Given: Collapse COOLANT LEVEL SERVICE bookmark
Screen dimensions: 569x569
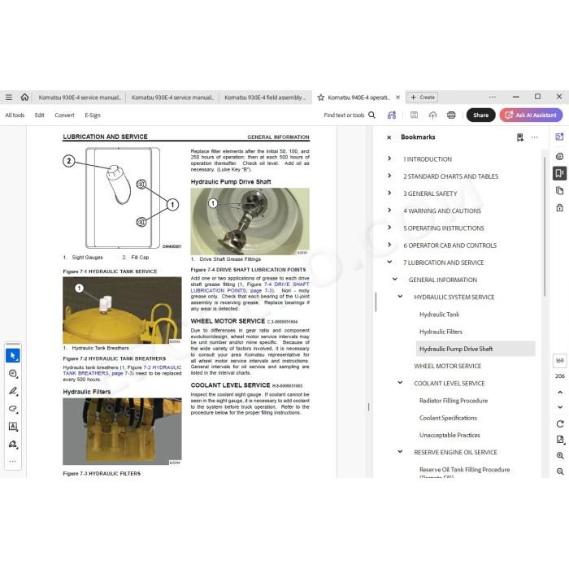Looking at the screenshot, I should tap(400, 383).
